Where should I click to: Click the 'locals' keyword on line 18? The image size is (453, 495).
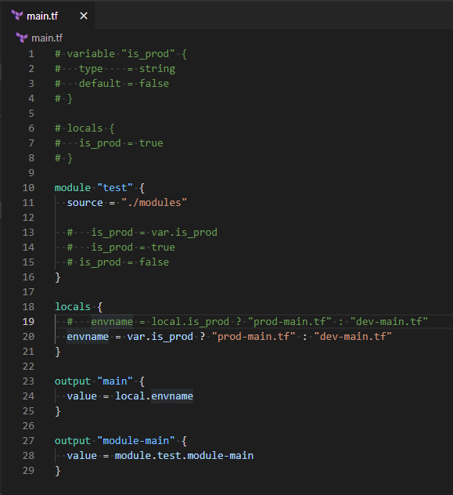coord(73,307)
